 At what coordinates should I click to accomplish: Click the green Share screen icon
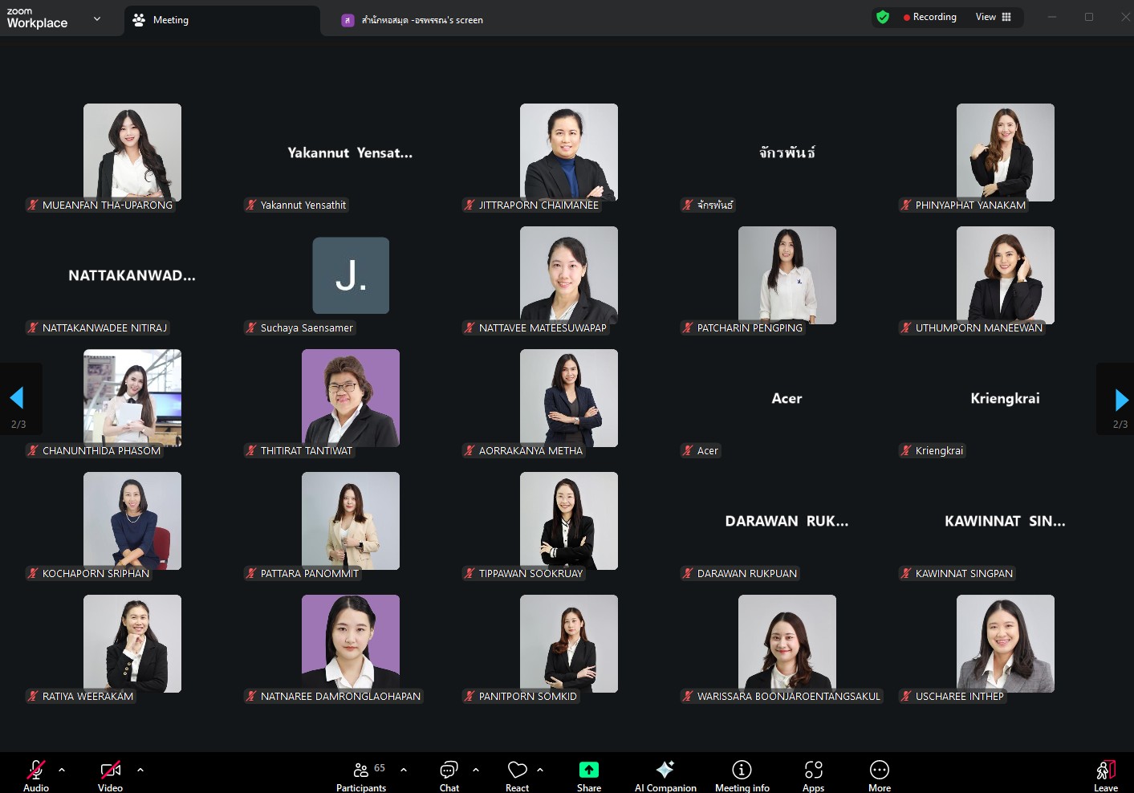(589, 770)
